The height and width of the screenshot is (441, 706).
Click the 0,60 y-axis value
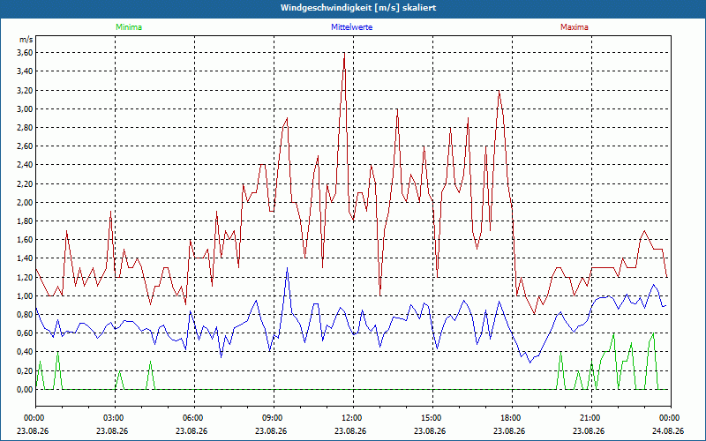point(26,333)
